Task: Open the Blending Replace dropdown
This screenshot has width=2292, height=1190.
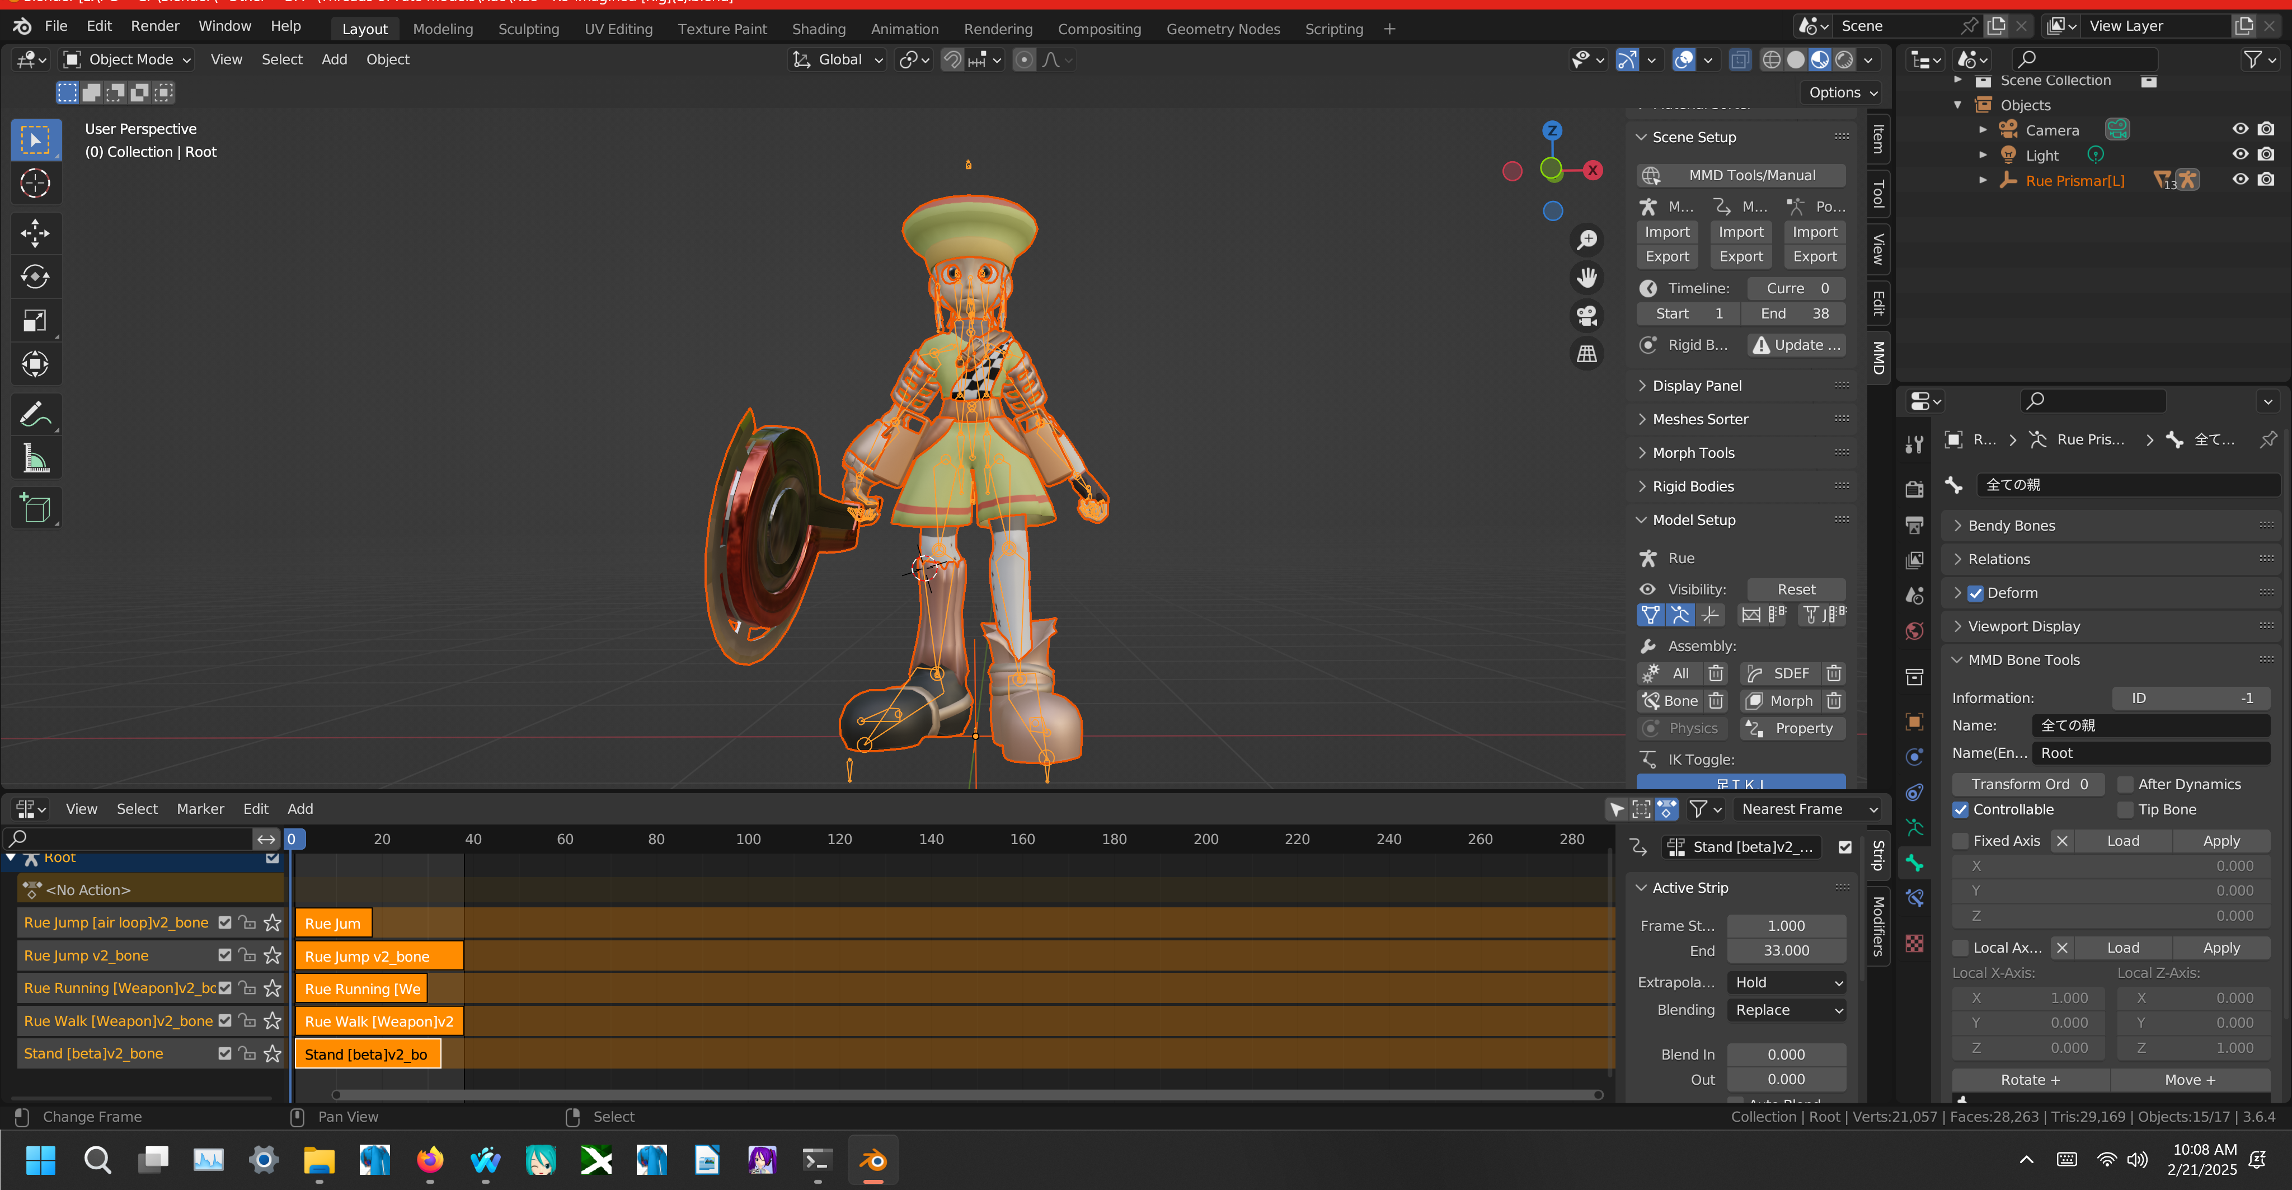Action: coord(1787,1010)
